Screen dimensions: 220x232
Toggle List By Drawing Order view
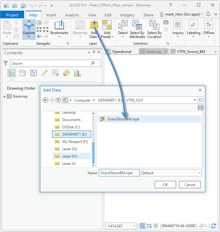coord(12,73)
